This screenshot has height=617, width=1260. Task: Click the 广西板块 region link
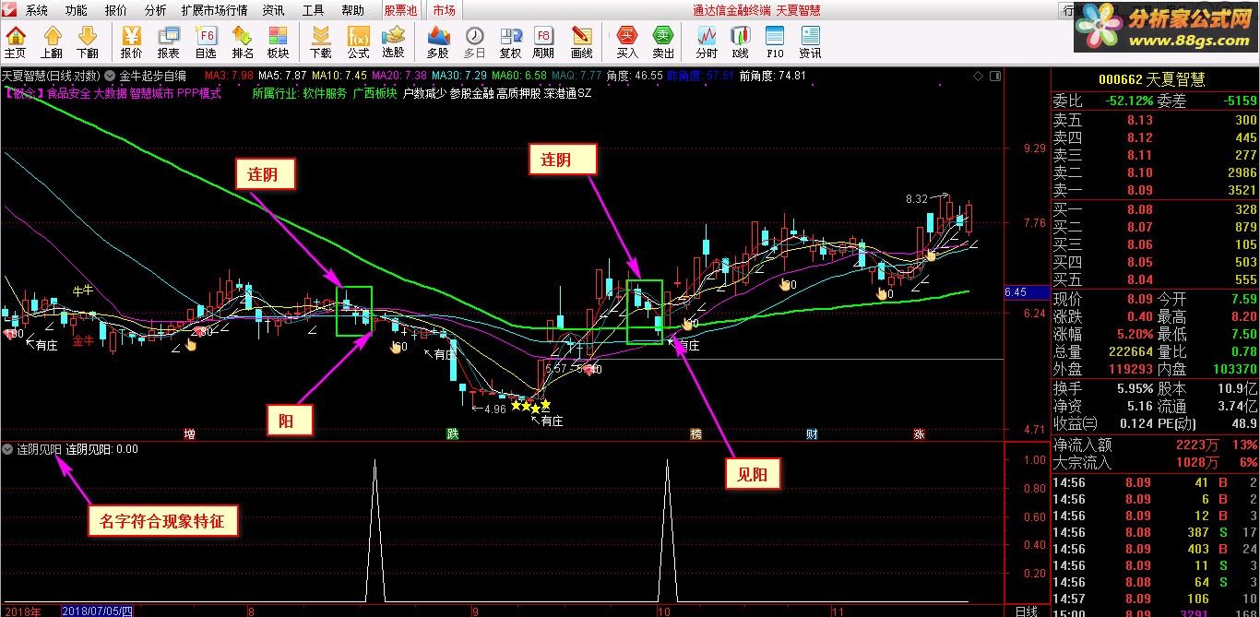[x=374, y=93]
